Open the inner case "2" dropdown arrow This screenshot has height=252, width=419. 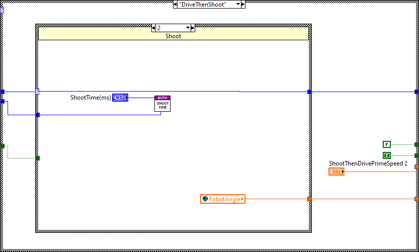coord(188,28)
